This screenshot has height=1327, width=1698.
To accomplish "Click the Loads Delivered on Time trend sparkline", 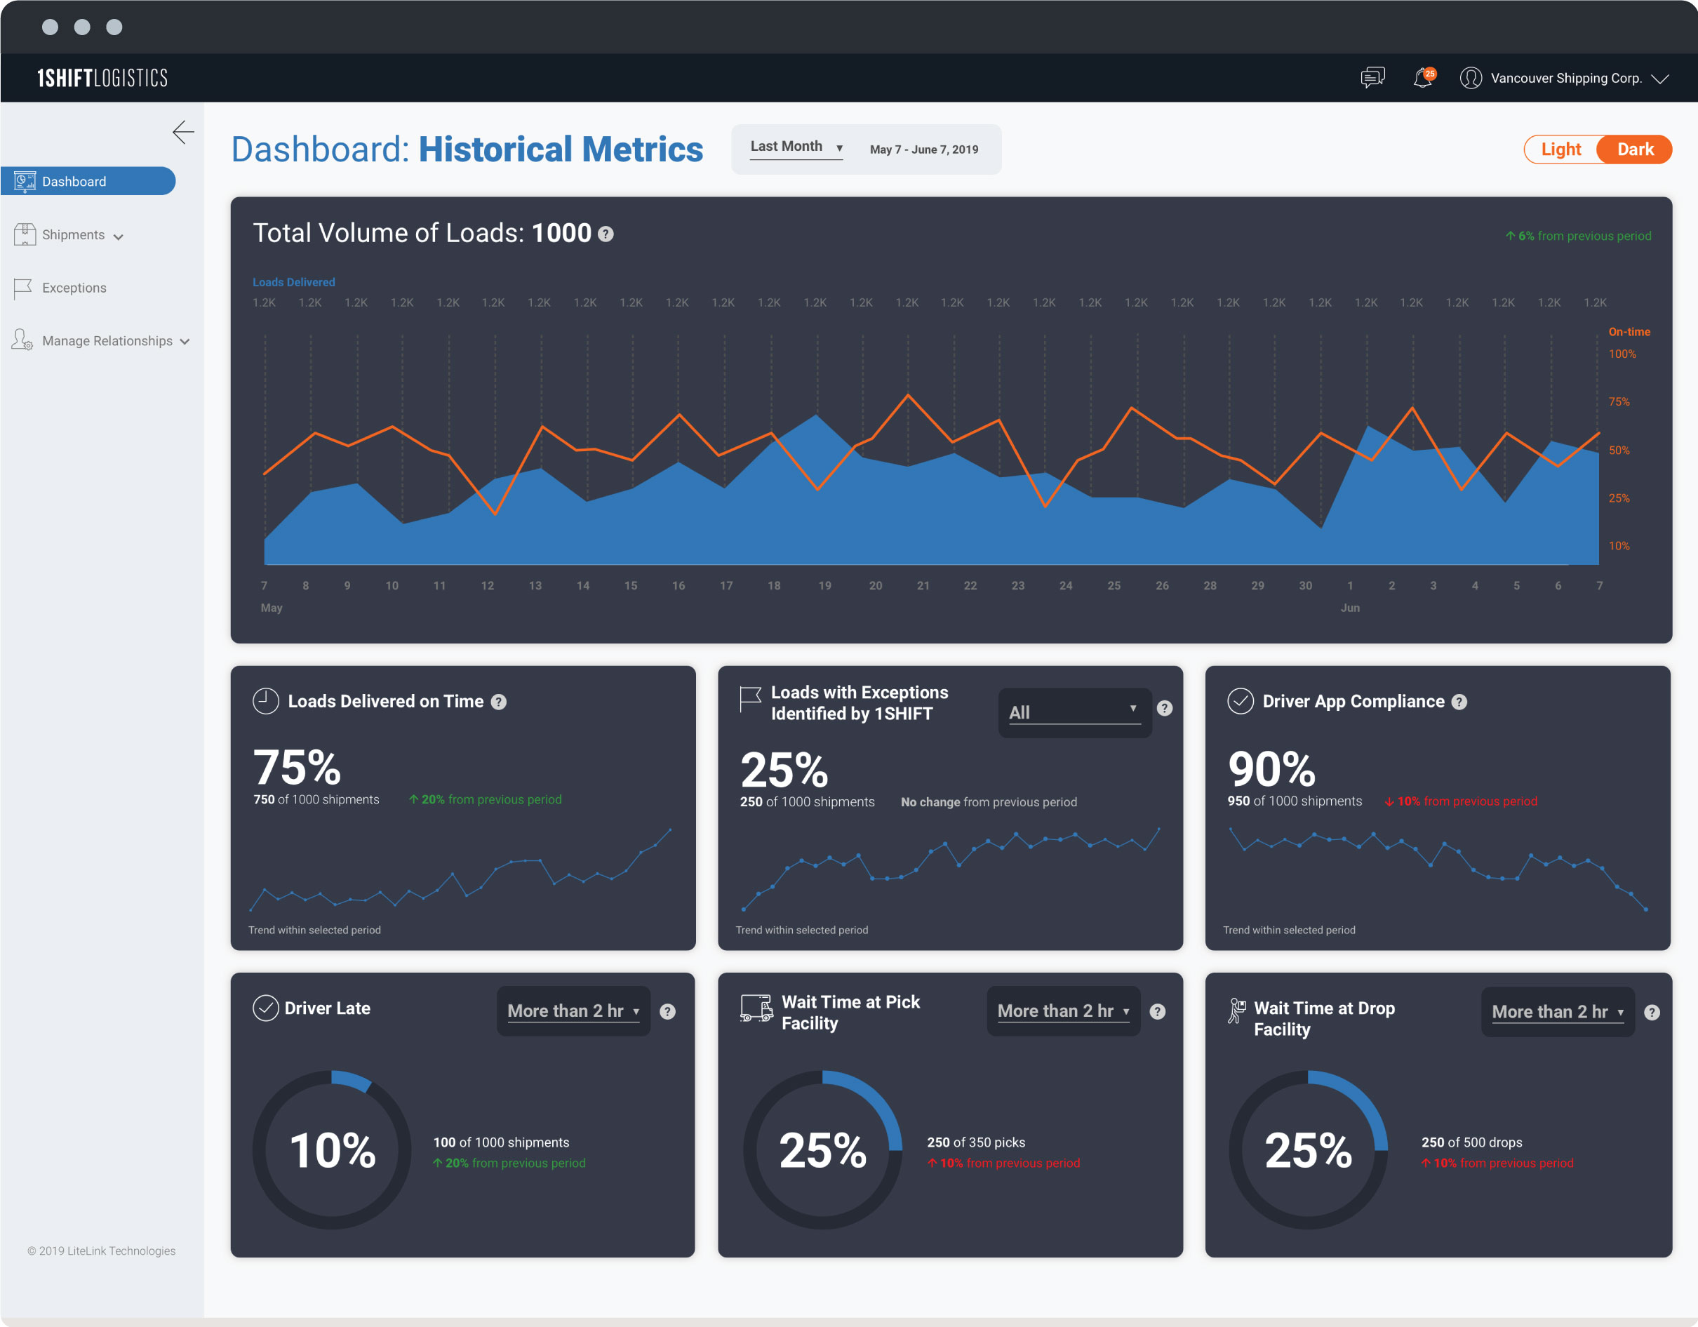I will click(460, 870).
